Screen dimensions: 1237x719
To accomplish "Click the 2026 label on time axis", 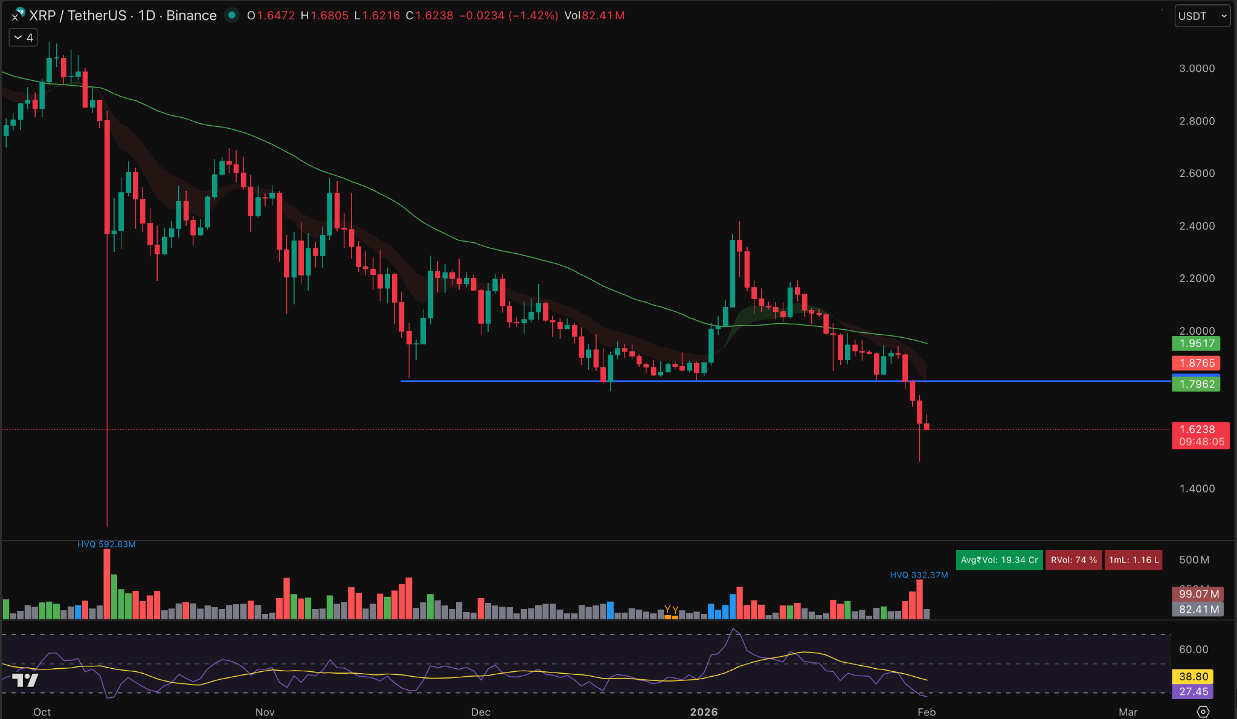I will coord(704,712).
